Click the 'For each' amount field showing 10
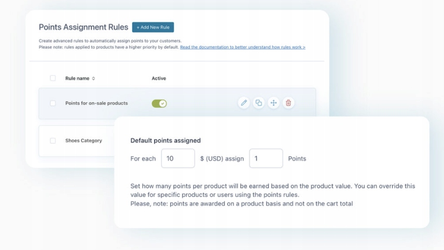The image size is (444, 250). click(178, 159)
